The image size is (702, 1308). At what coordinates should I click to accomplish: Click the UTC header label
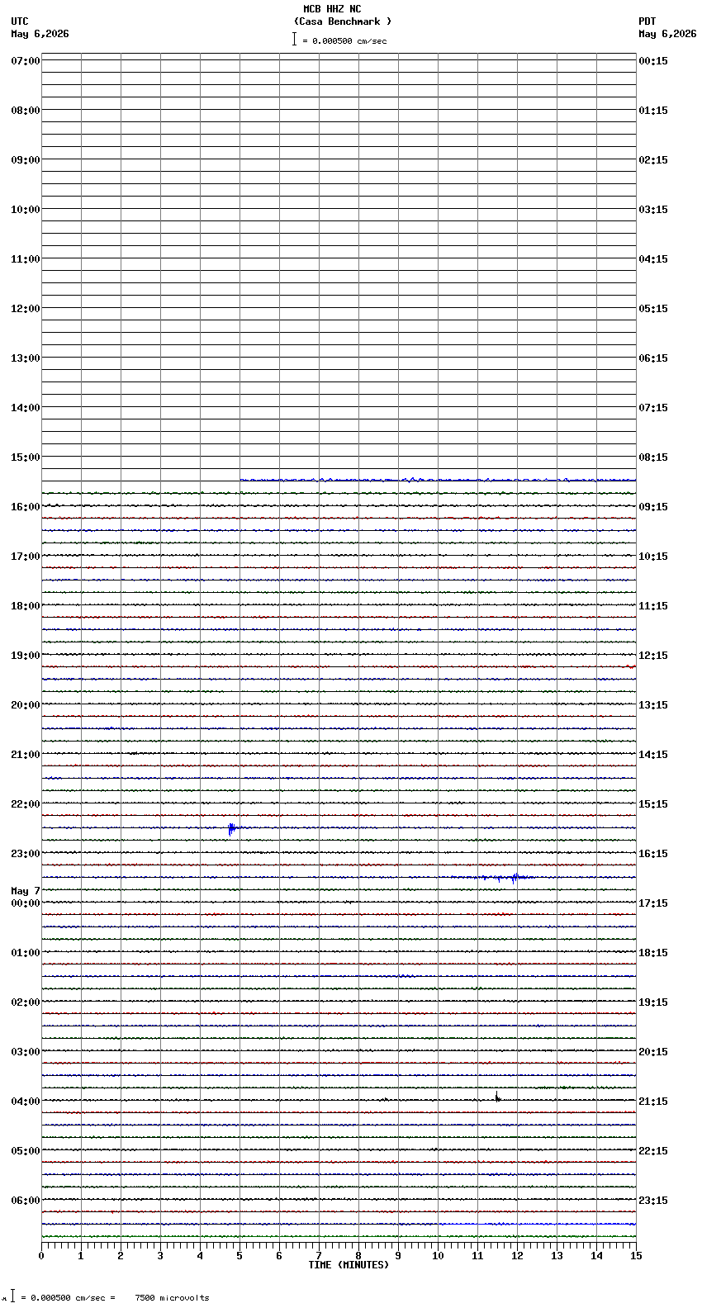tap(20, 21)
